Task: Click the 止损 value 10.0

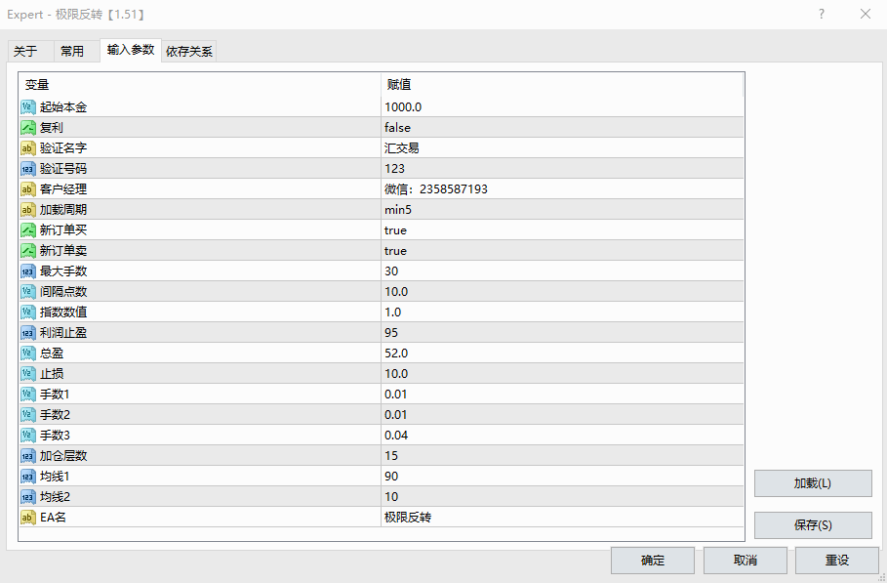Action: (396, 374)
